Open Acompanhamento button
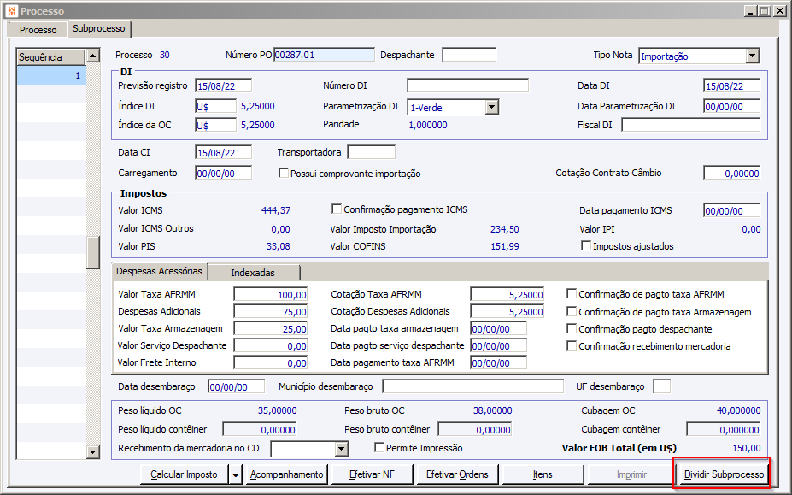Image resolution: width=792 pixels, height=495 pixels. click(x=286, y=474)
